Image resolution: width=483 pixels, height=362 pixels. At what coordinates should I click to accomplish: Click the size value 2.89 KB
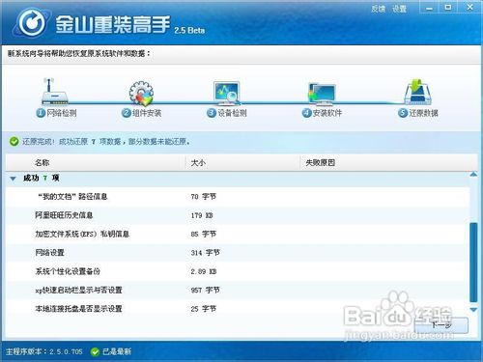pyautogui.click(x=204, y=271)
